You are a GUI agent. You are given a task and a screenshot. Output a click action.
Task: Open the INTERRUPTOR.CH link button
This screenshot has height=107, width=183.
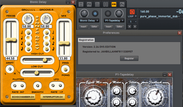click(53, 97)
